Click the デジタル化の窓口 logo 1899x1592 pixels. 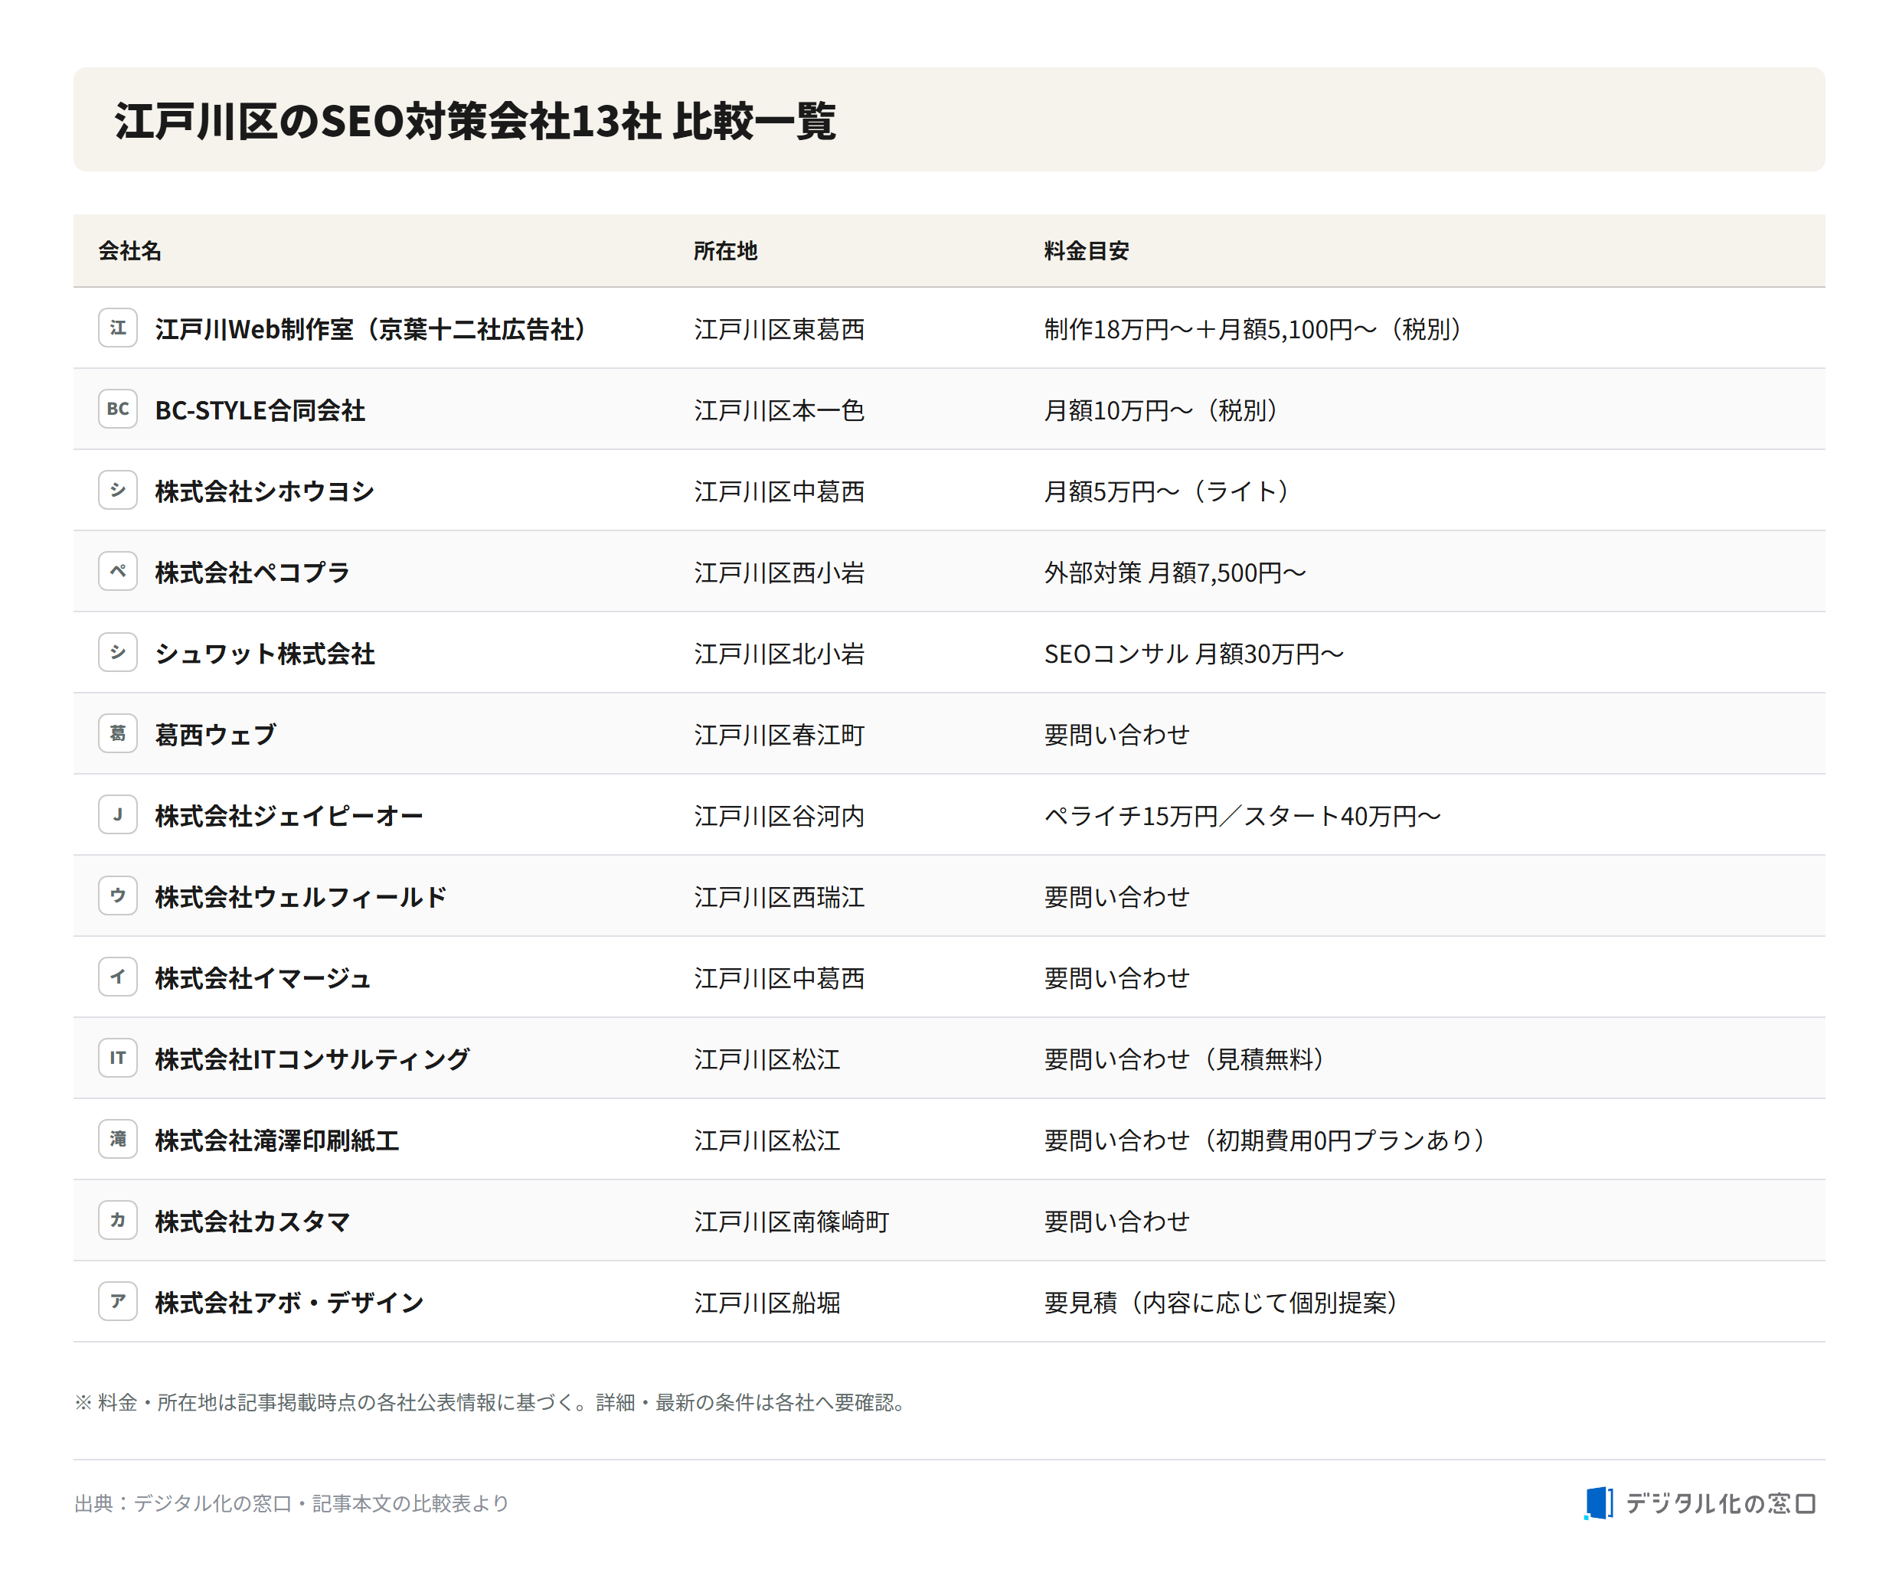click(x=1700, y=1503)
